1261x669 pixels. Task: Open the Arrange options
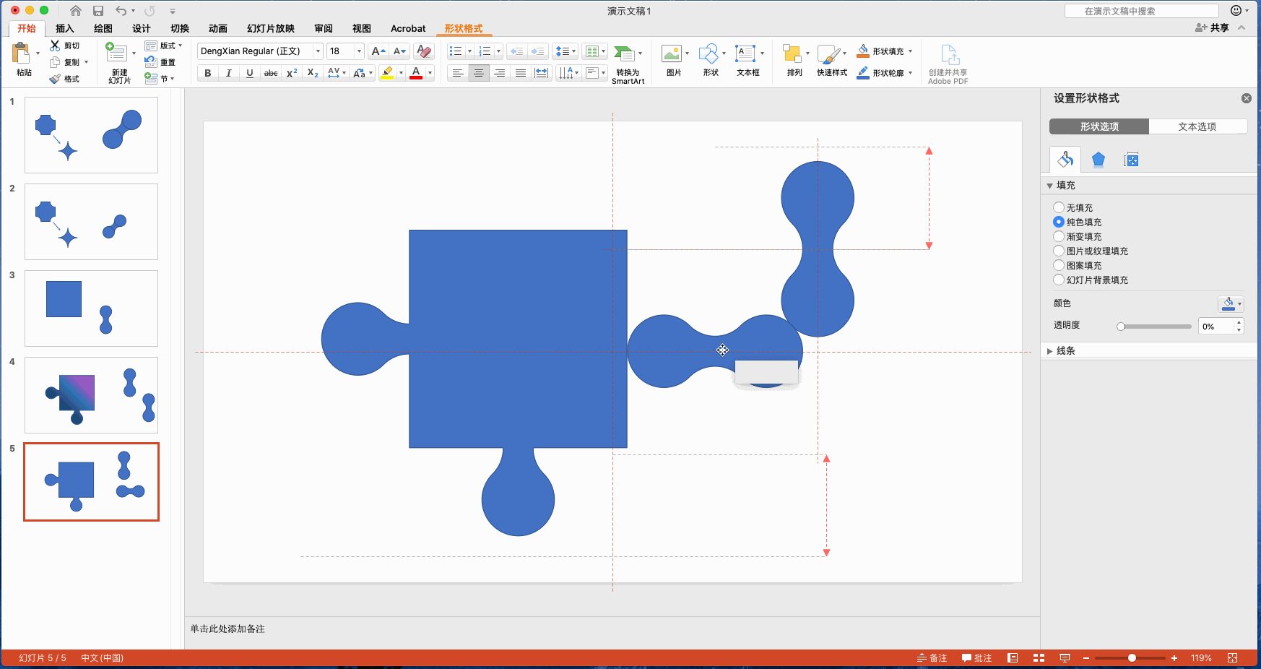pyautogui.click(x=792, y=53)
